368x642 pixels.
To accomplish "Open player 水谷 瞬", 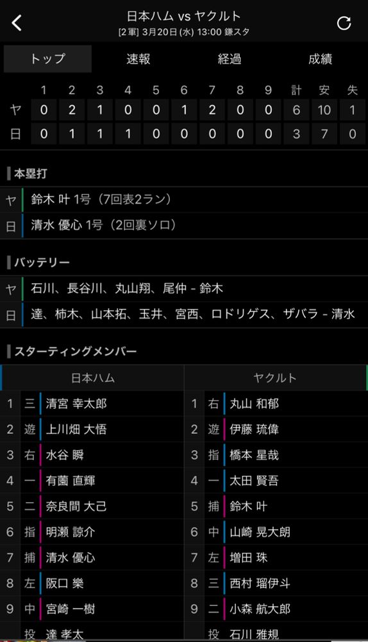I will (x=92, y=455).
